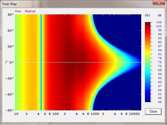This screenshot has height=125, width=167.
Task: Click the 105 value on dB scale
Action: 159,22
